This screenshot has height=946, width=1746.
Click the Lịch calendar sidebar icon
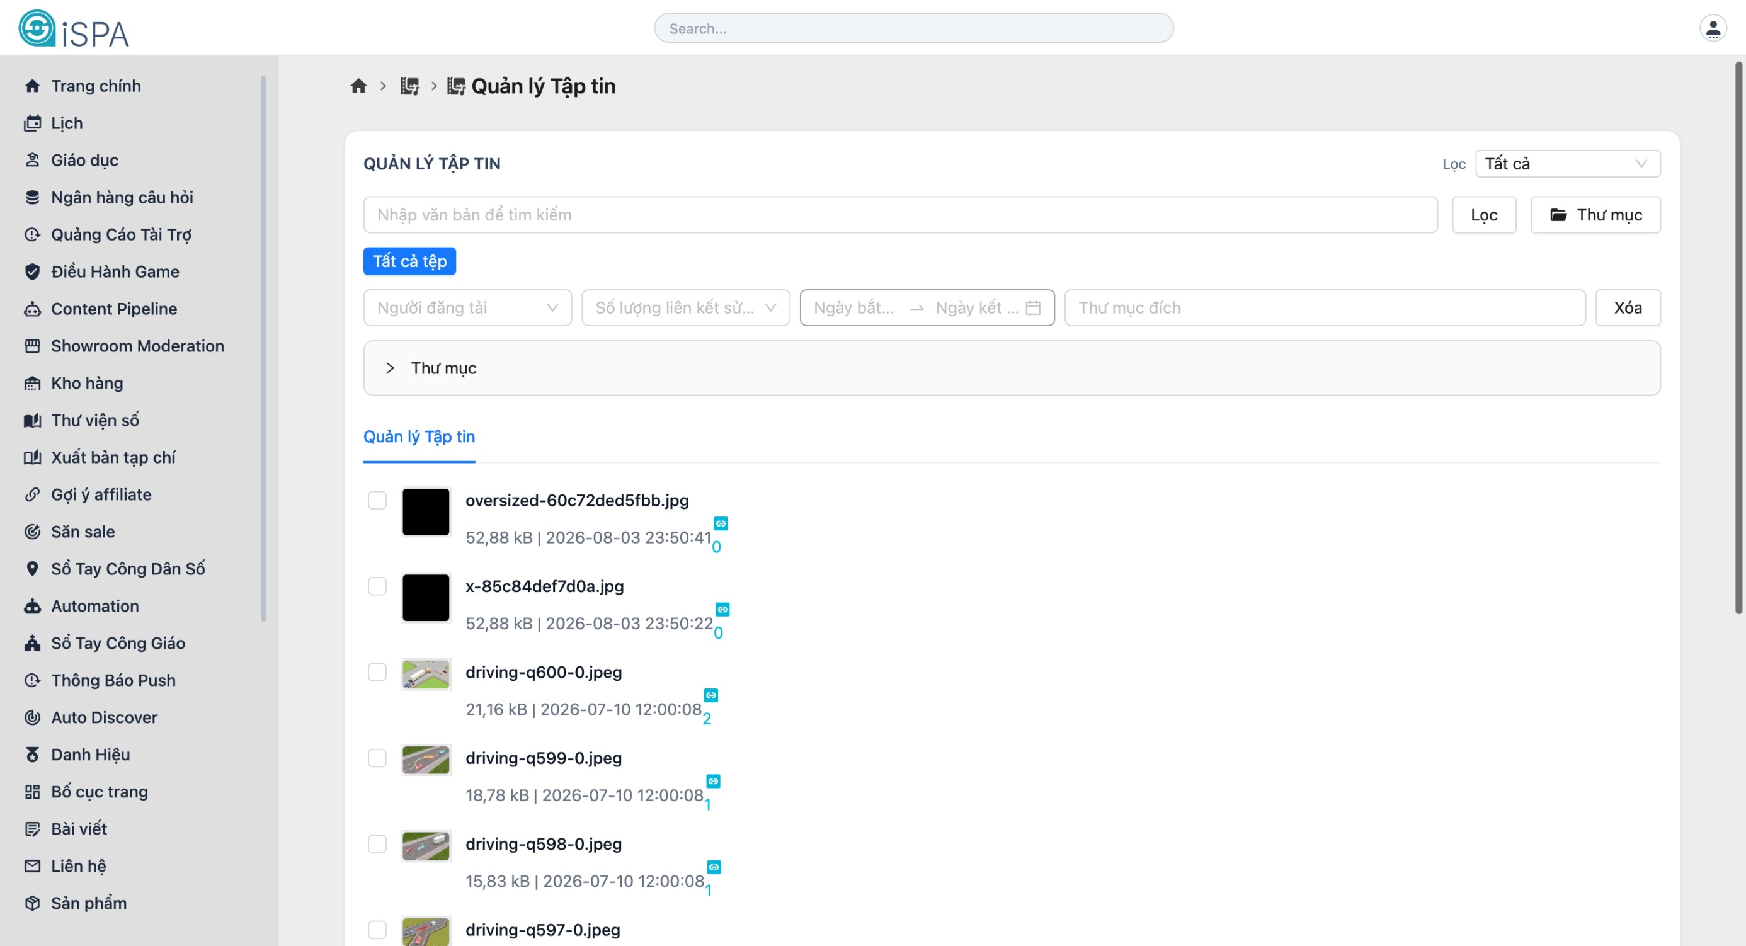32,123
